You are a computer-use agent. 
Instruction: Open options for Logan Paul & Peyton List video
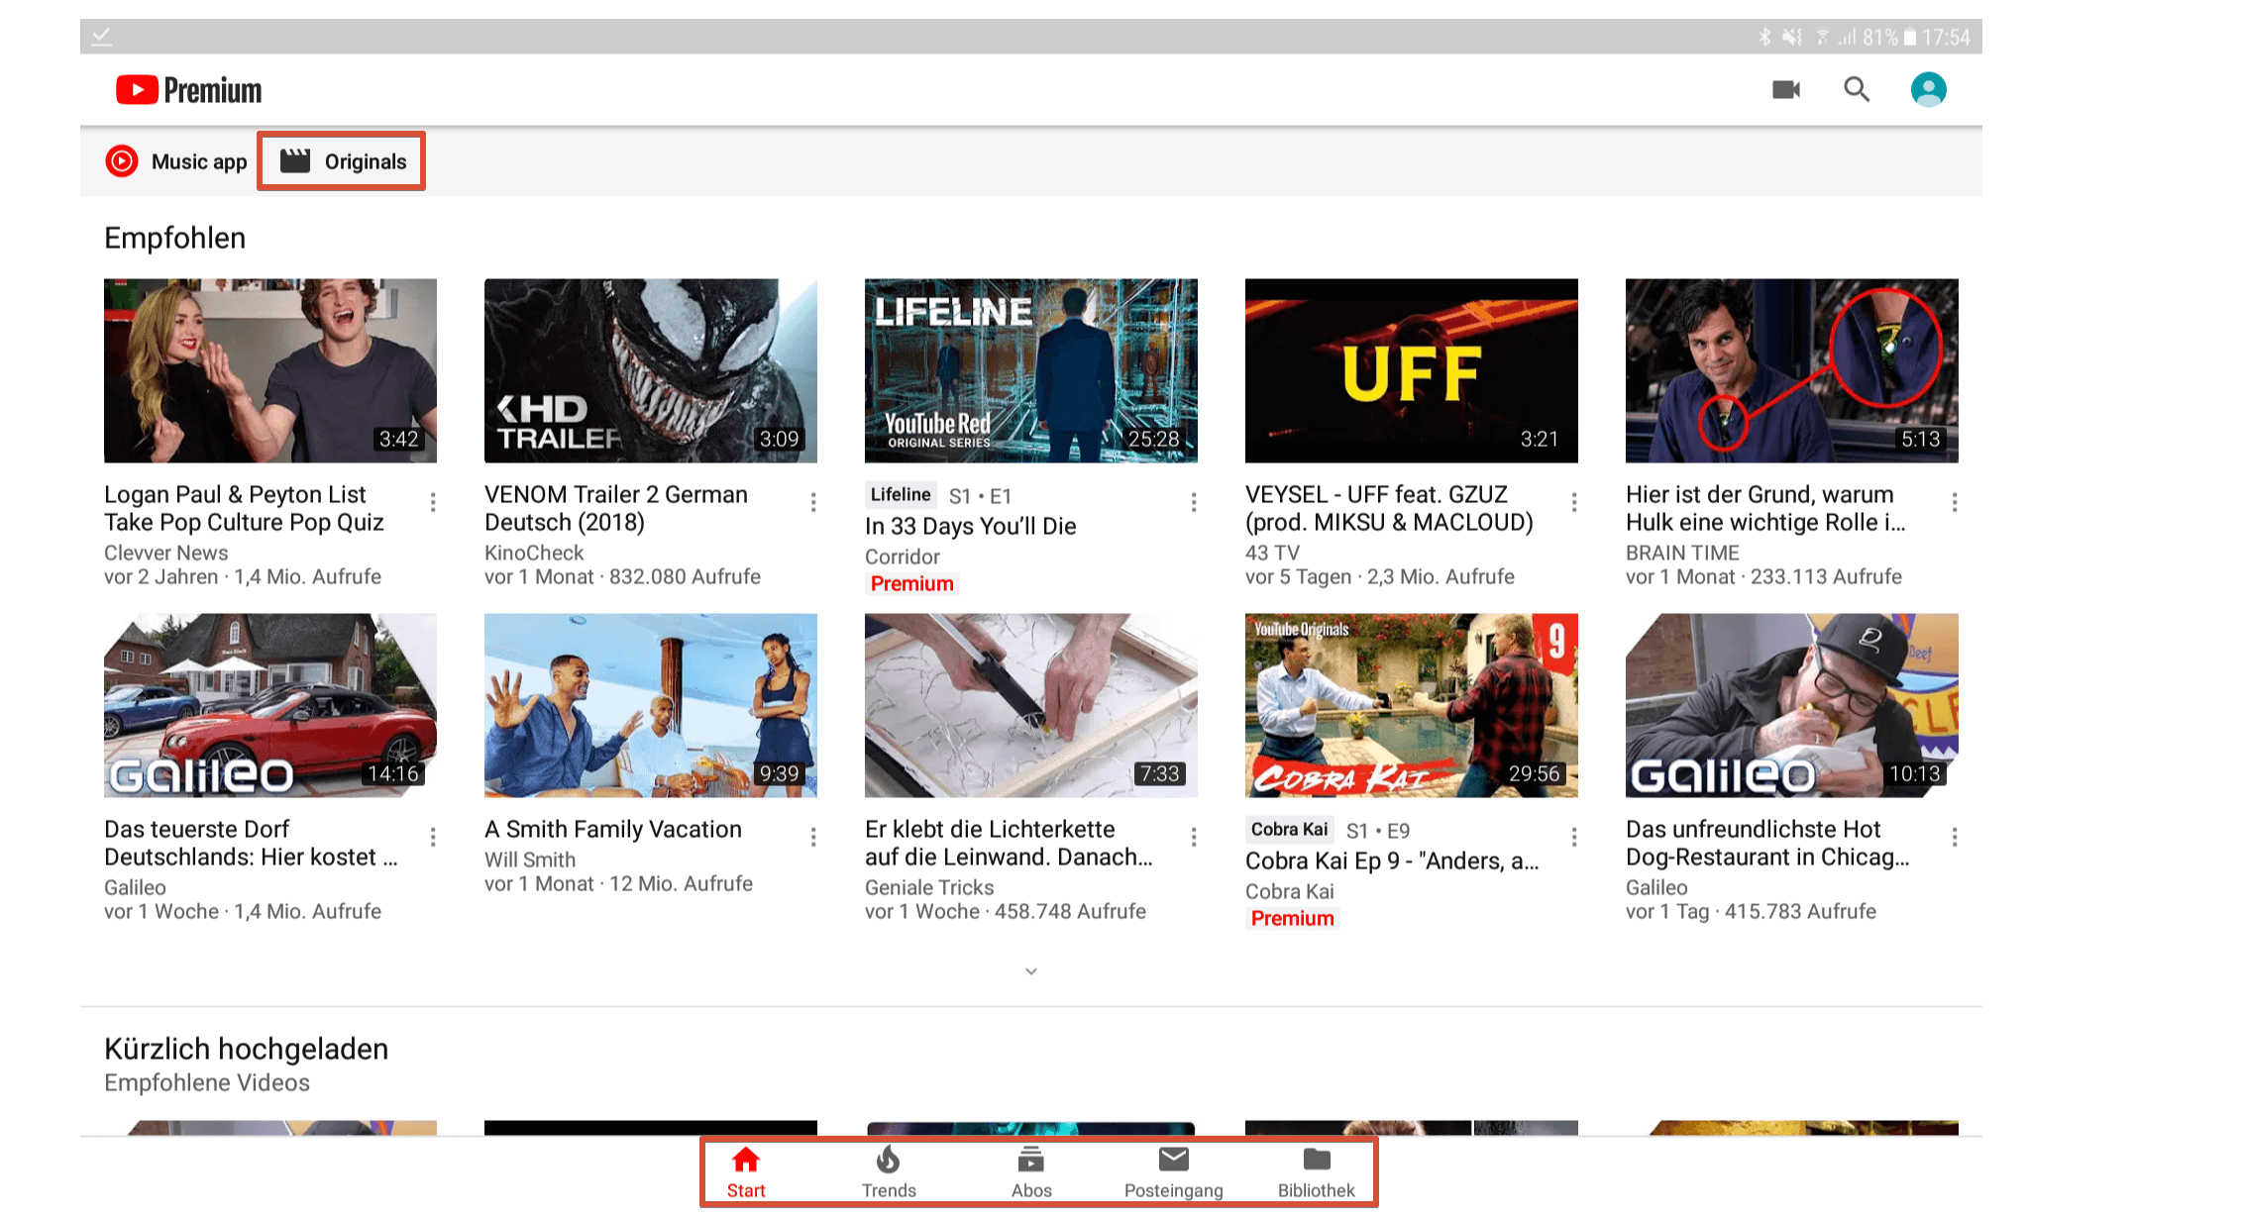tap(433, 502)
